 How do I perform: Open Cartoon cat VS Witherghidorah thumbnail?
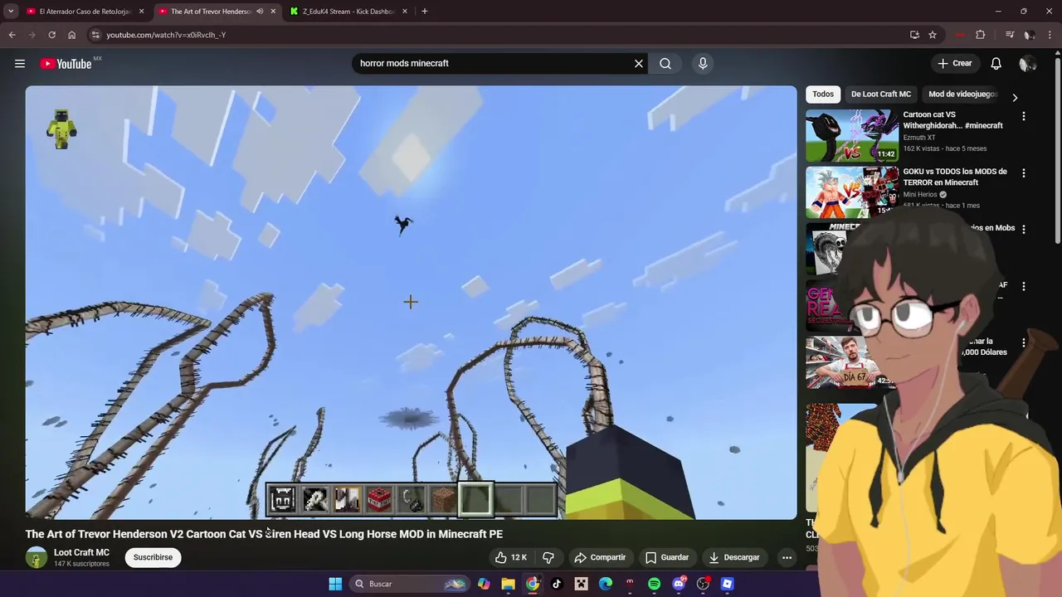tap(852, 135)
